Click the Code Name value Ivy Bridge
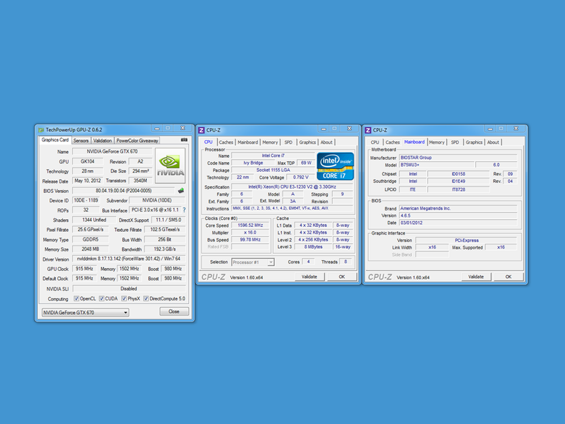This screenshot has height=424, width=565. (253, 163)
